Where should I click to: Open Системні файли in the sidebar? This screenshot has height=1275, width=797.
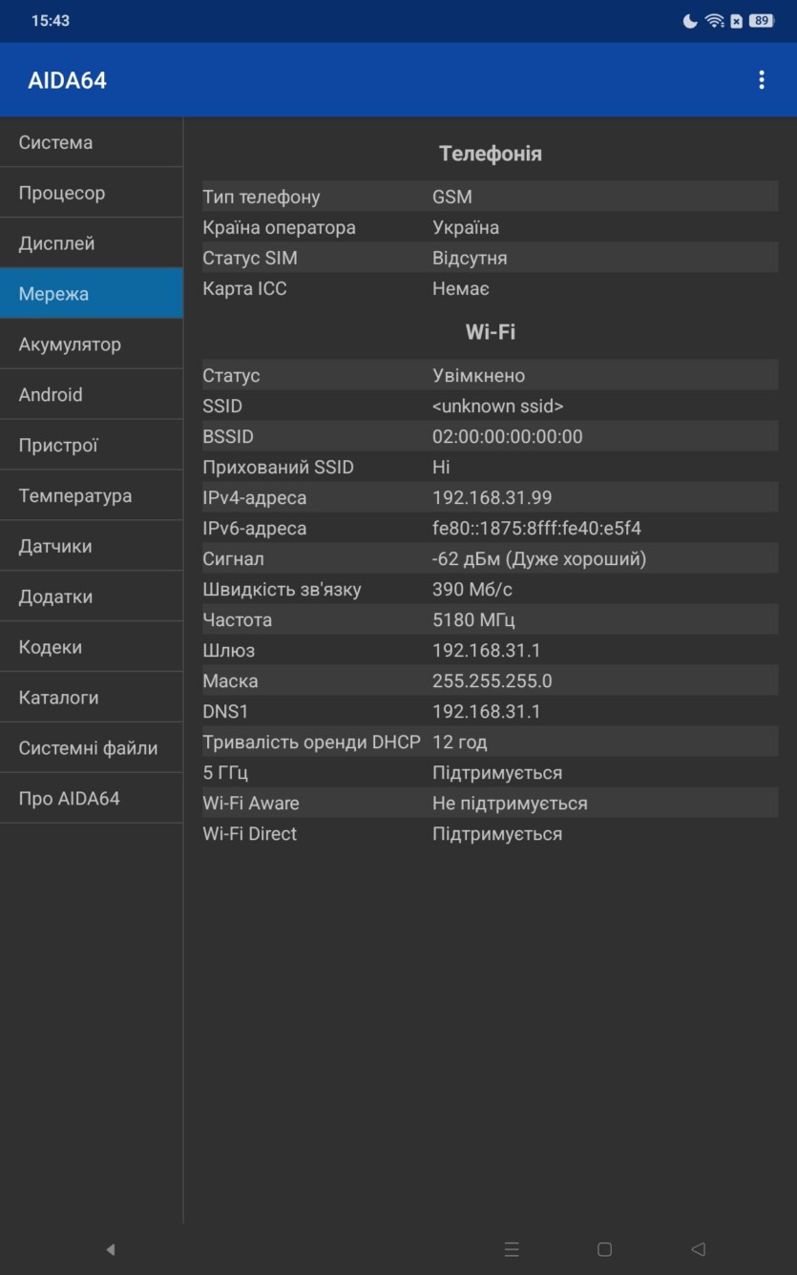(91, 748)
